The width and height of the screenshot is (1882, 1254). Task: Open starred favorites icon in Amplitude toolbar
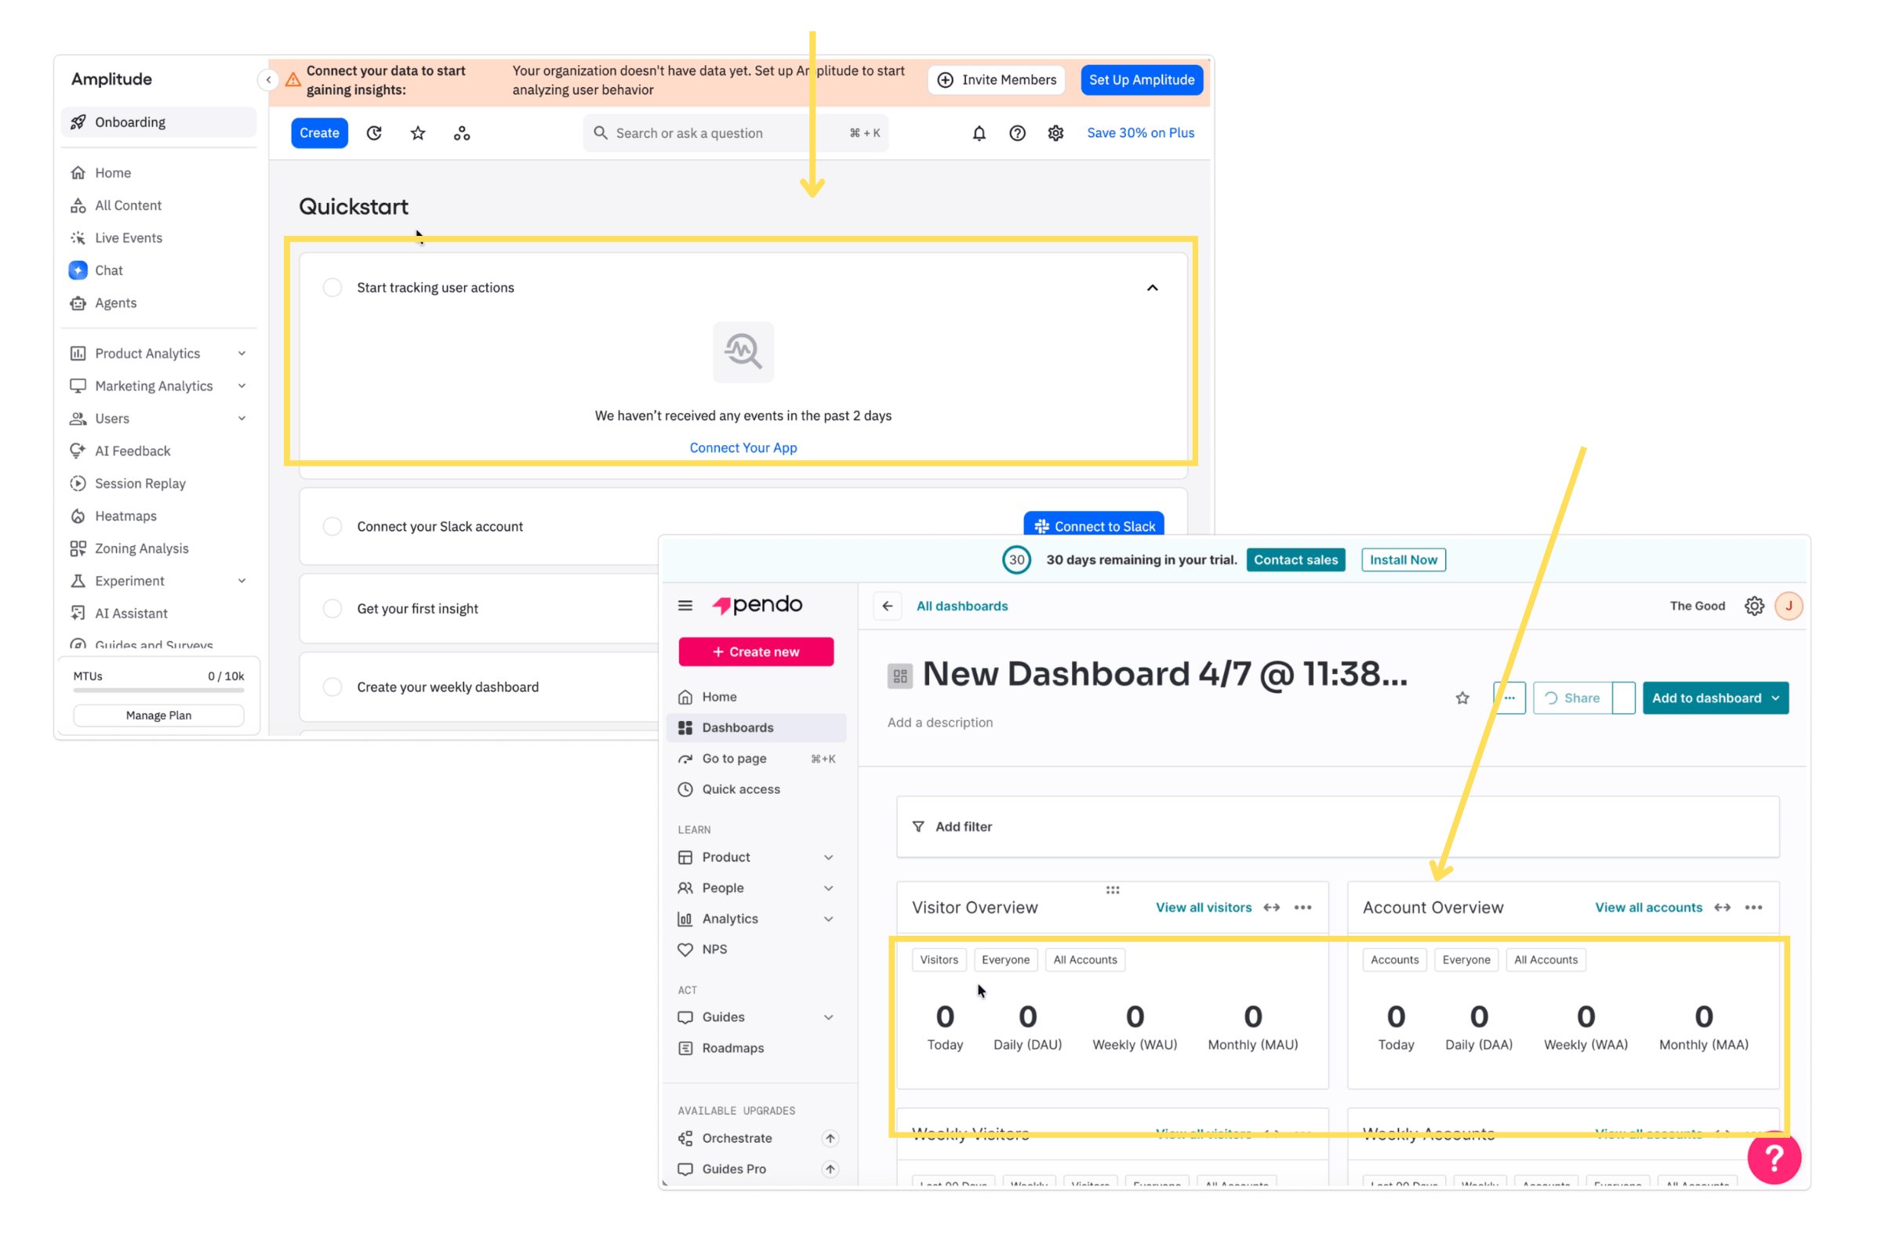[418, 133]
